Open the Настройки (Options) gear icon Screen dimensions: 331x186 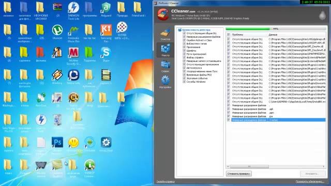[x=165, y=82]
